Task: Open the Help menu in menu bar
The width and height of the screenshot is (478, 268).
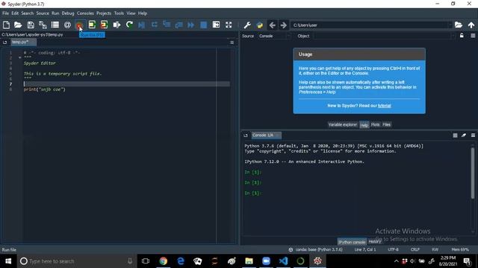Action: [x=143, y=13]
